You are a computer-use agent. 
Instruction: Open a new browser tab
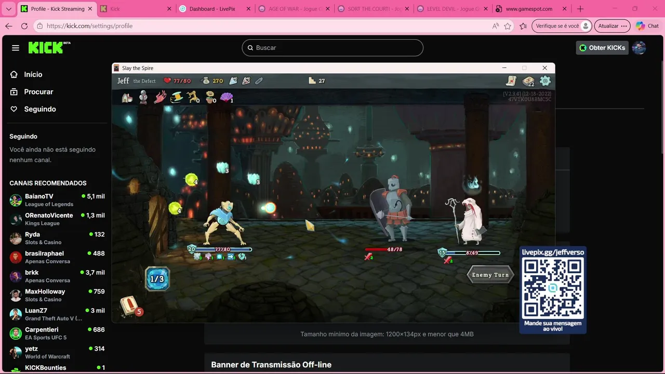[x=580, y=9]
